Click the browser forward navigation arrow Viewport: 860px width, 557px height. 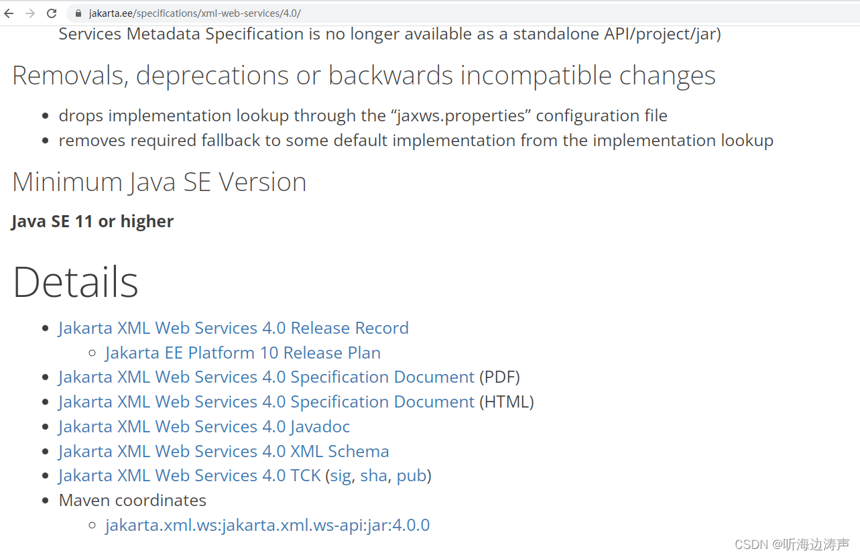30,13
